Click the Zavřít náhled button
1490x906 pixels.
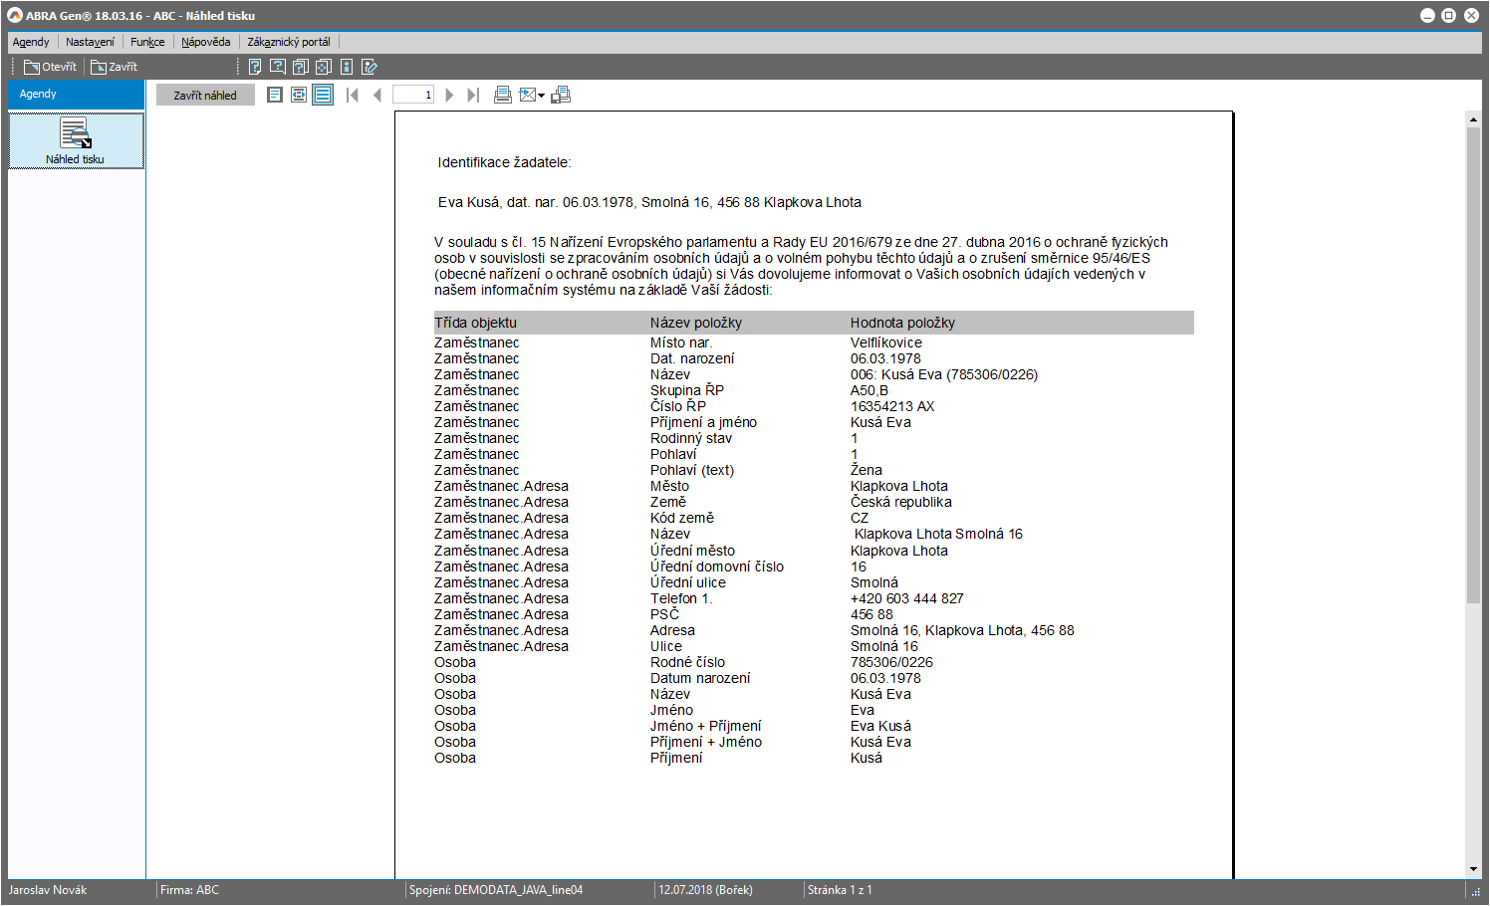click(205, 95)
